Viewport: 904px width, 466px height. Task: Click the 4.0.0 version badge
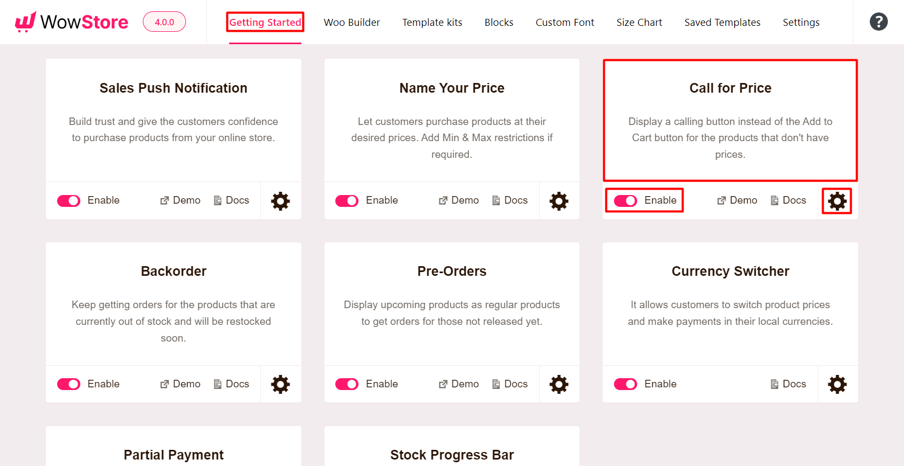point(164,21)
